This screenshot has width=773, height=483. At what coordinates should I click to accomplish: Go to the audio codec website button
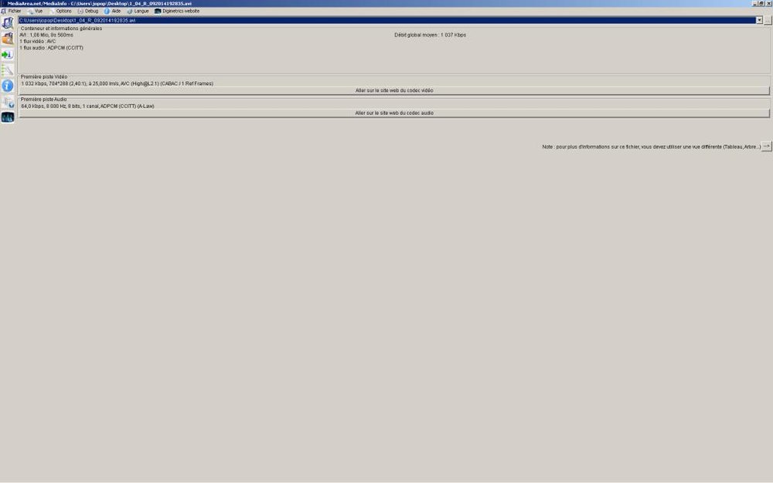click(394, 113)
